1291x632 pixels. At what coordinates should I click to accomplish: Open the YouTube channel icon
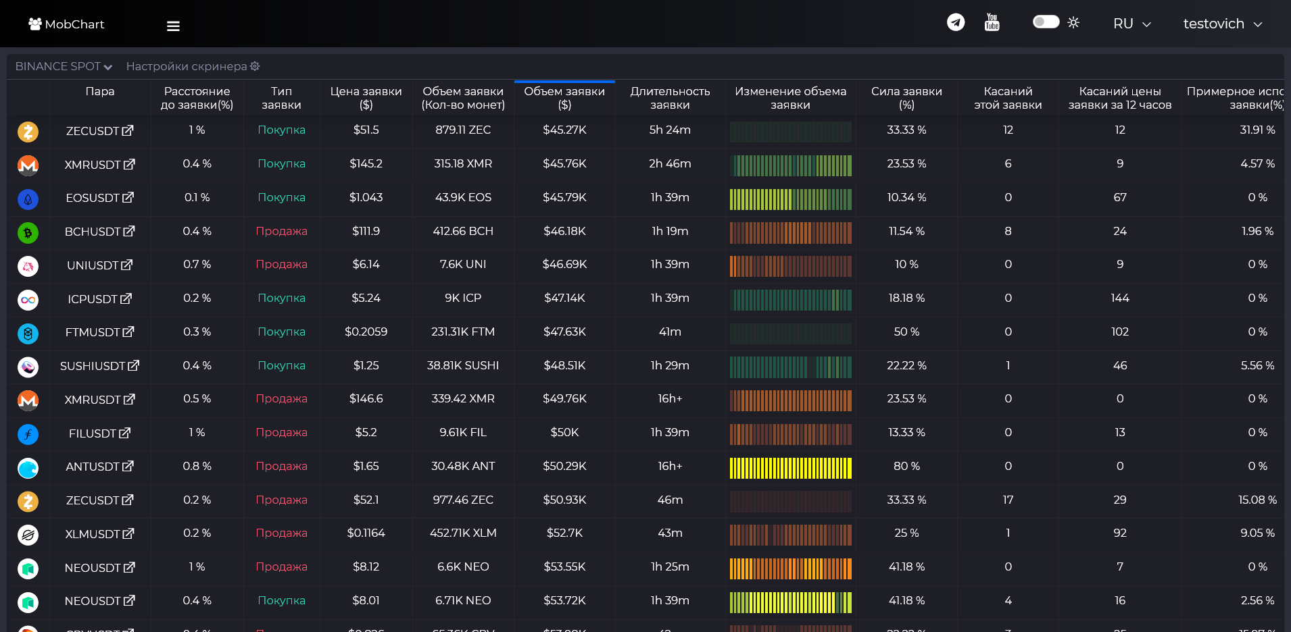(992, 22)
